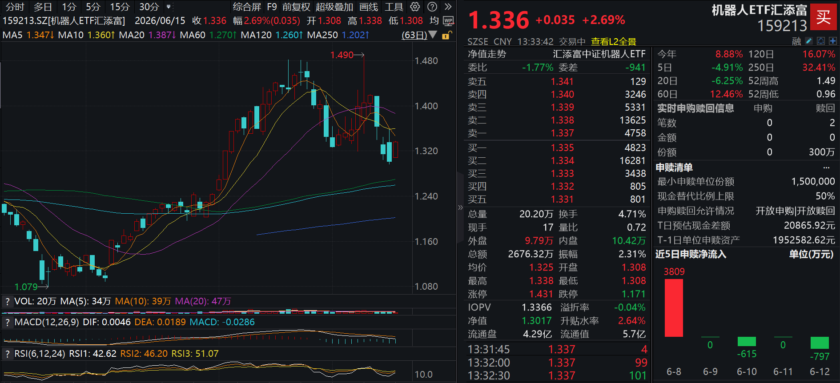Click the 52周高 value 1.49
Image resolution: width=840 pixels, height=383 pixels.
coord(826,81)
